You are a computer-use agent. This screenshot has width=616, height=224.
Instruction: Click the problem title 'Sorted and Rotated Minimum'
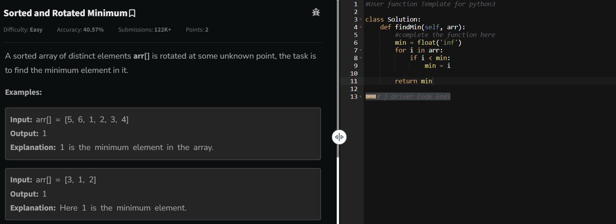pyautogui.click(x=66, y=13)
